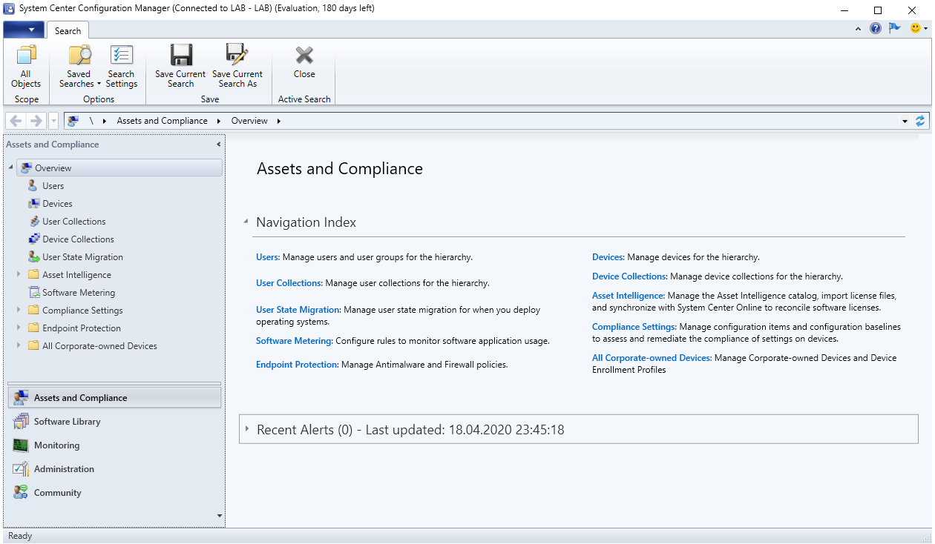The width and height of the screenshot is (935, 544).
Task: Expand the Compliance Settings folder
Action: click(x=20, y=311)
